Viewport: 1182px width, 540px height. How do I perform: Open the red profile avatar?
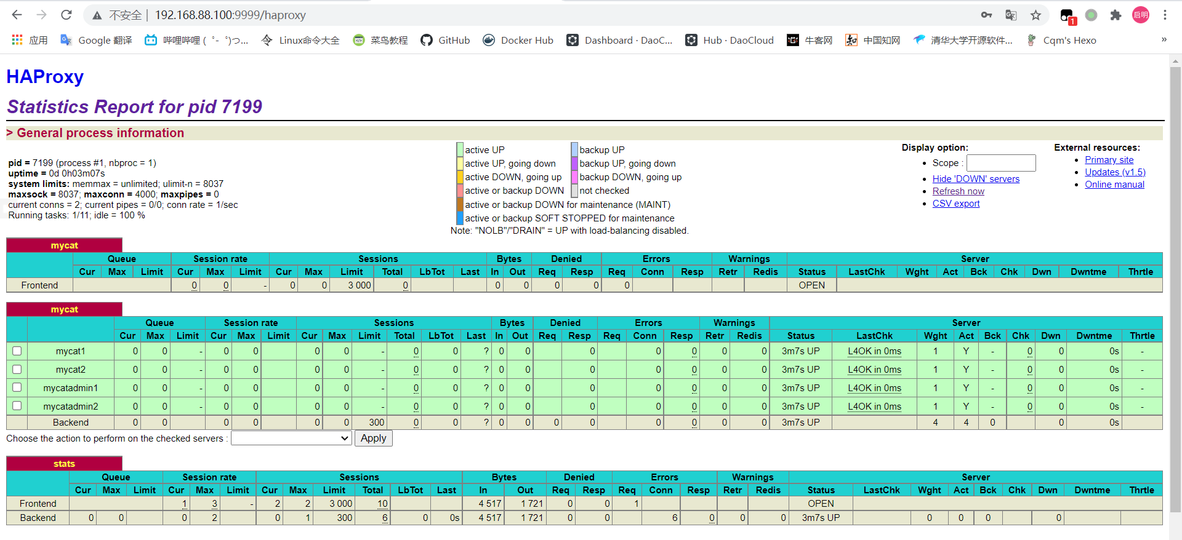click(x=1141, y=15)
